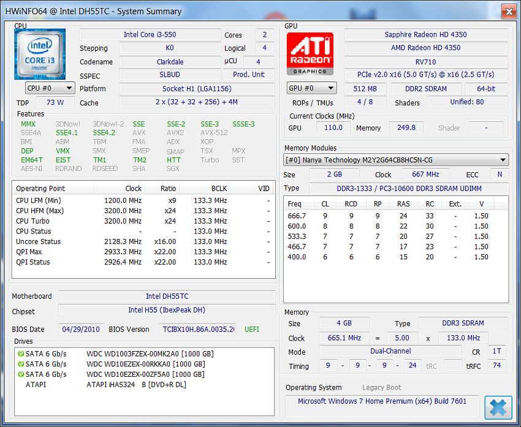Click the Intel H55 (IbexPeak DH) chipset field
The image size is (521, 427).
pyautogui.click(x=167, y=310)
